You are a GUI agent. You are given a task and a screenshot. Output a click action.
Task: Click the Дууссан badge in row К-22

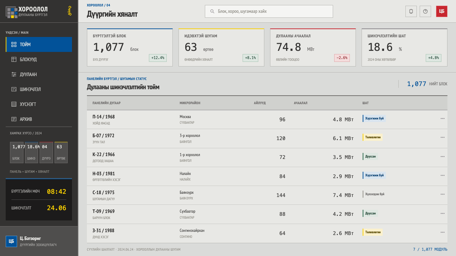[x=370, y=156]
